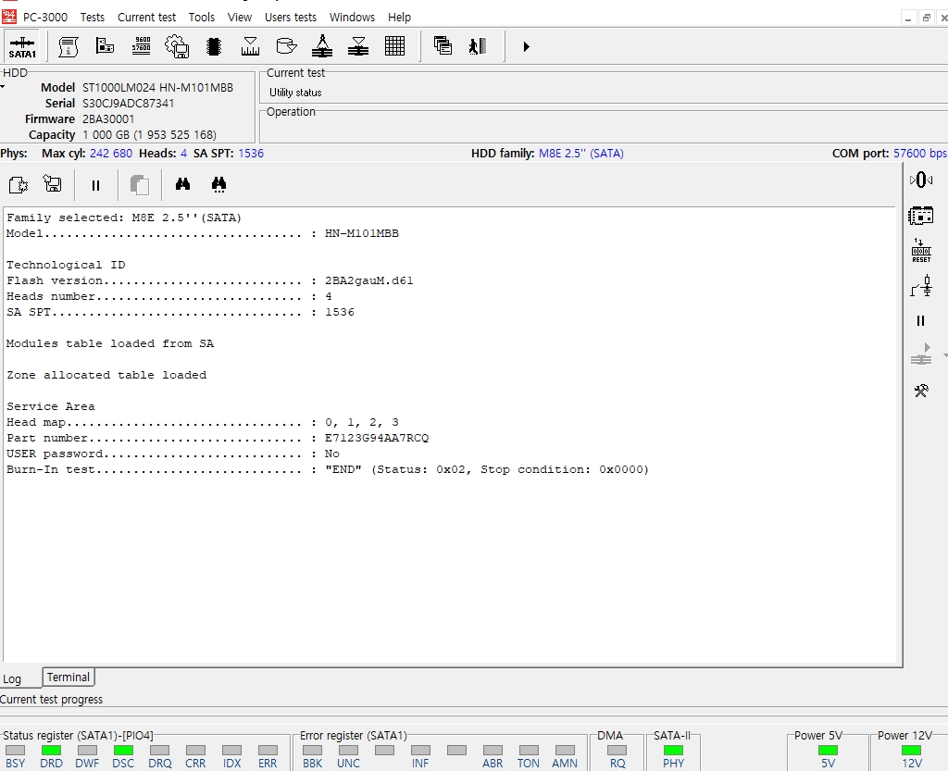Click the grid table icon in toolbar
Screen dimensions: 948x771
(x=394, y=45)
